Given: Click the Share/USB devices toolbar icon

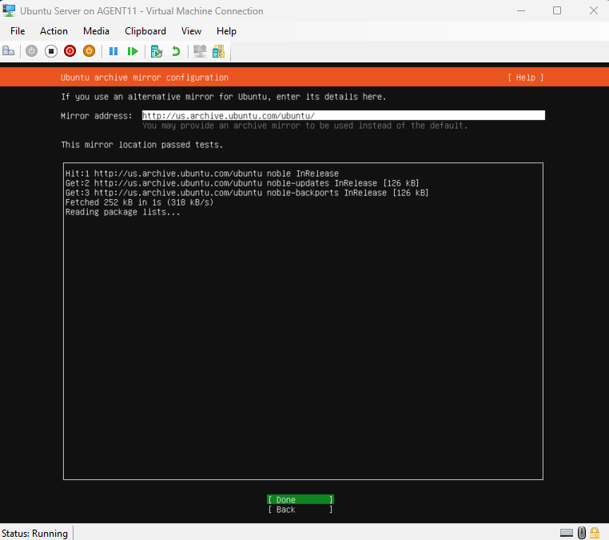Looking at the screenshot, I should (x=218, y=51).
